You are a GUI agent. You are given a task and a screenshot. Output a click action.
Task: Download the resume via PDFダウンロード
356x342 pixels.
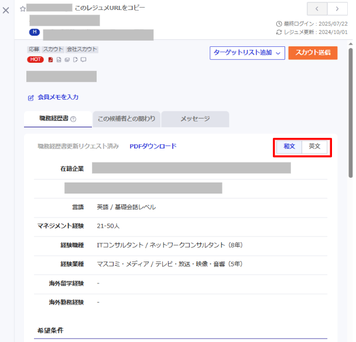tap(153, 146)
